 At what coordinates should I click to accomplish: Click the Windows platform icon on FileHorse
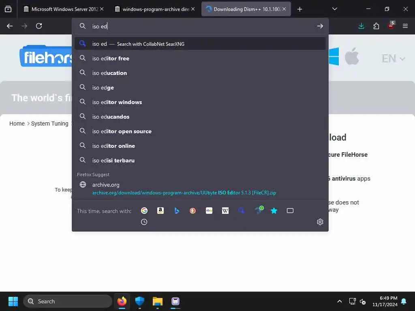pyautogui.click(x=334, y=56)
